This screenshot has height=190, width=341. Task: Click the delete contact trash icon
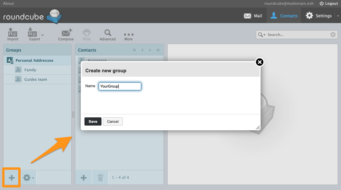100,177
